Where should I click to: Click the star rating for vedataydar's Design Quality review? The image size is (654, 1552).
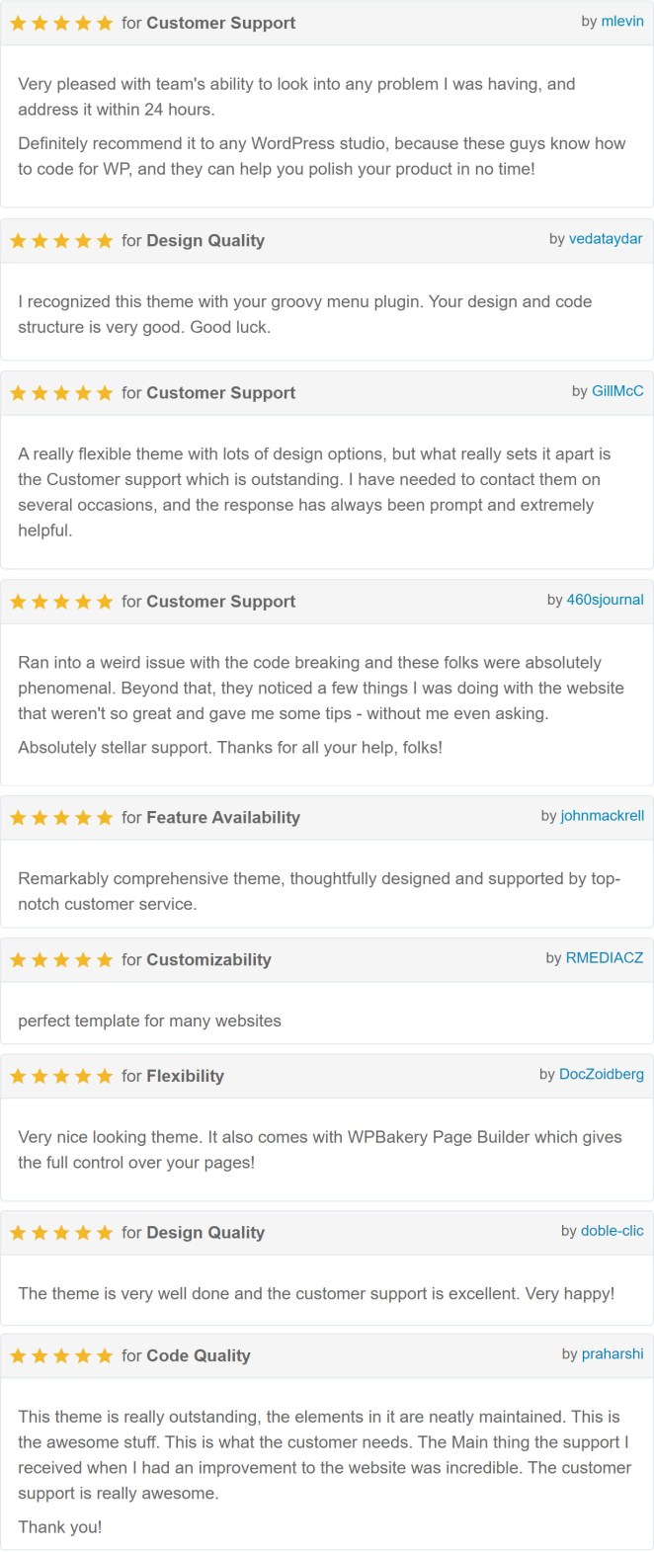tap(61, 240)
